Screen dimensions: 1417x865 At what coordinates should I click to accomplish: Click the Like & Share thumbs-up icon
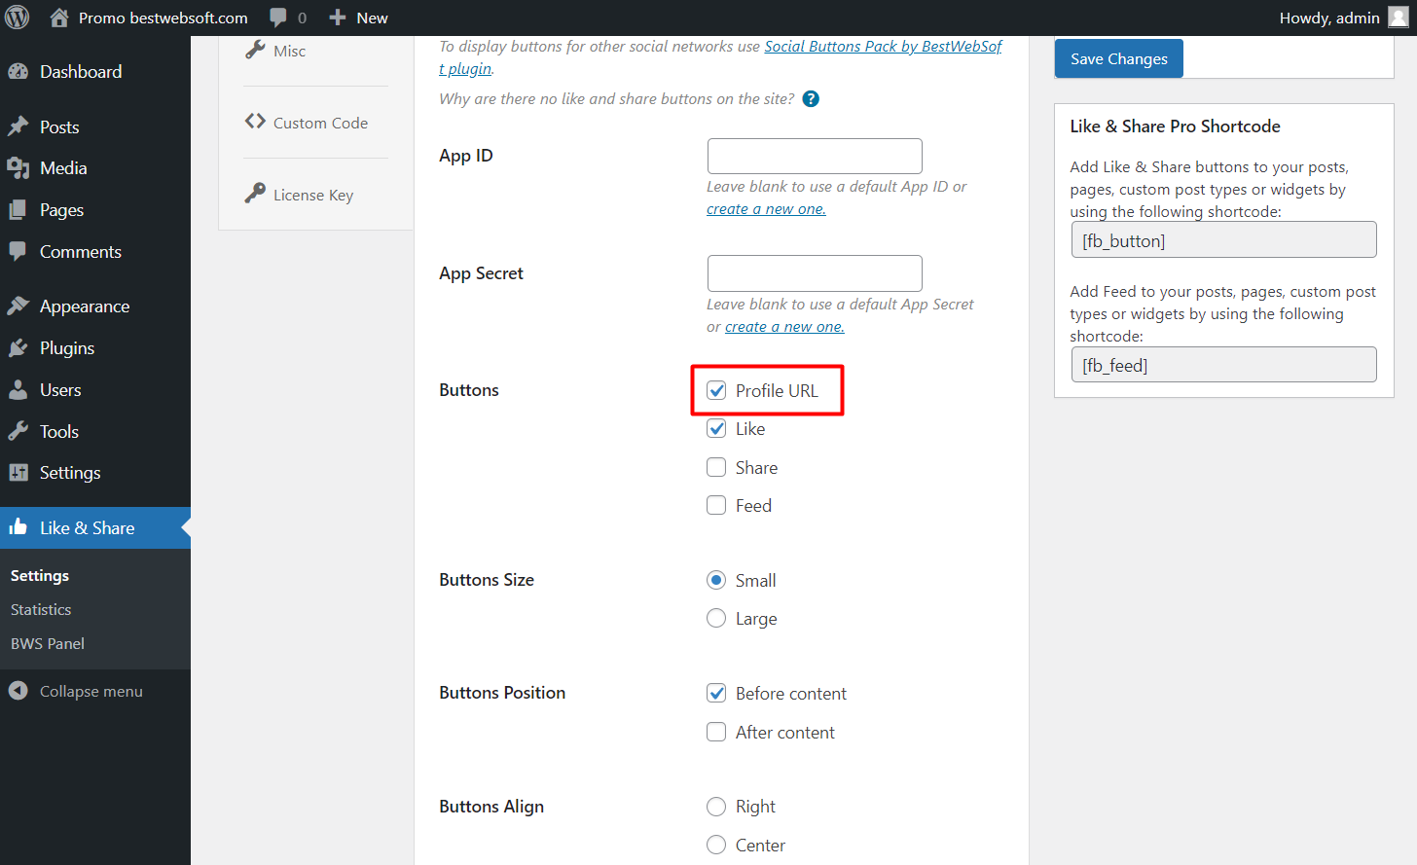tap(18, 527)
